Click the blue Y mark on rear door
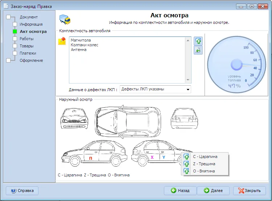This screenshot has height=201, width=272. [x=164, y=157]
